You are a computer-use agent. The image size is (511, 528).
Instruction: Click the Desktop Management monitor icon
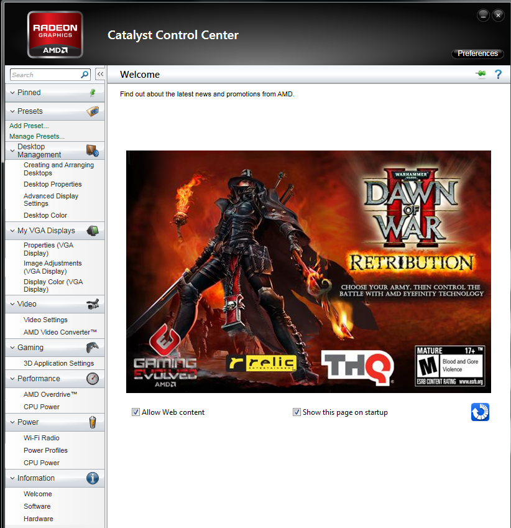point(93,150)
